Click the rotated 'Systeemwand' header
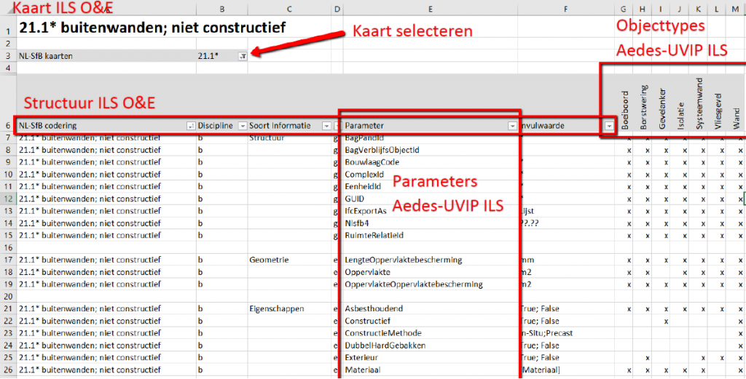Image resolution: width=746 pixels, height=379 pixels. (699, 103)
